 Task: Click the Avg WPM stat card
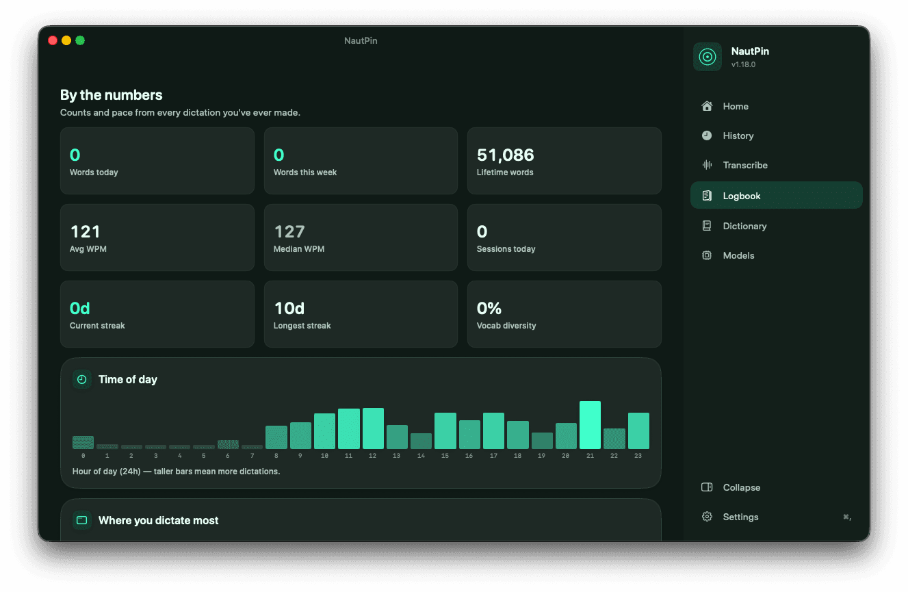(x=157, y=237)
